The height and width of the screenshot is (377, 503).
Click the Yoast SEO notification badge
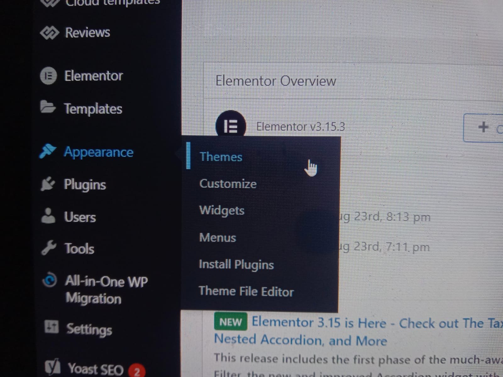[137, 371]
